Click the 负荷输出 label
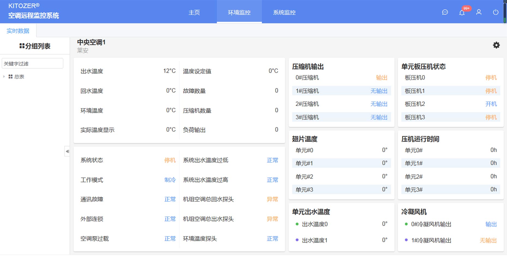 [194, 130]
